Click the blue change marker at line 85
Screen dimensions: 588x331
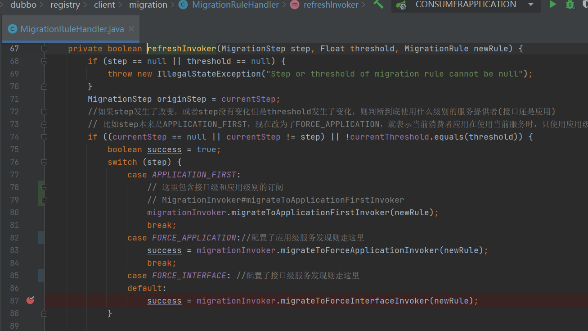pyautogui.click(x=41, y=275)
